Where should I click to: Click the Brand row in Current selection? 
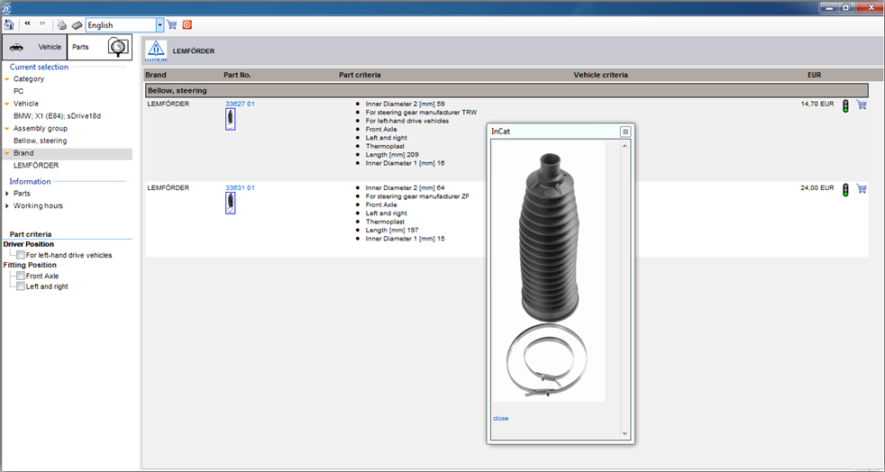click(x=68, y=153)
